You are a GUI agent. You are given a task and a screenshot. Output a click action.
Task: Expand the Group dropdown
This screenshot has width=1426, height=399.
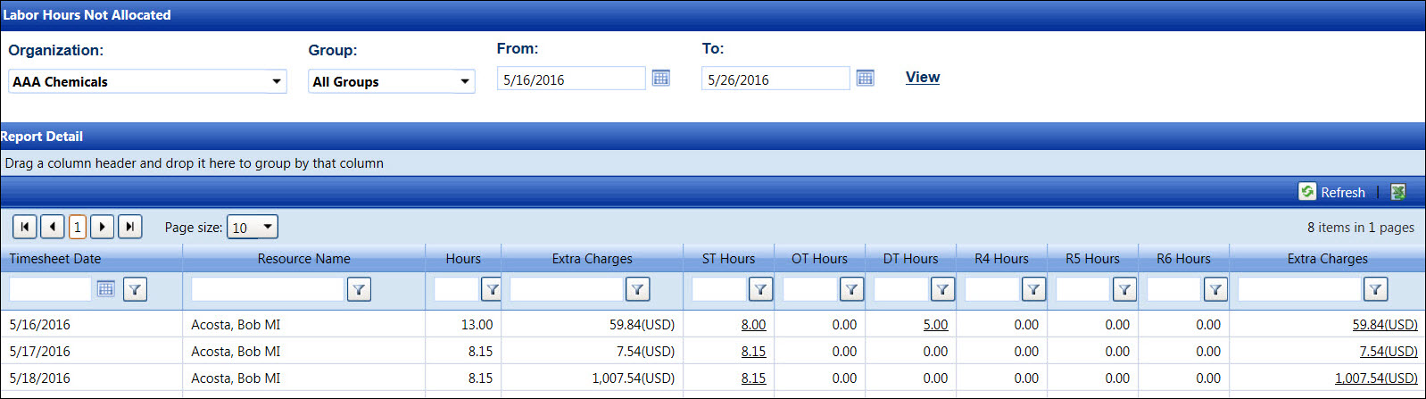(464, 81)
